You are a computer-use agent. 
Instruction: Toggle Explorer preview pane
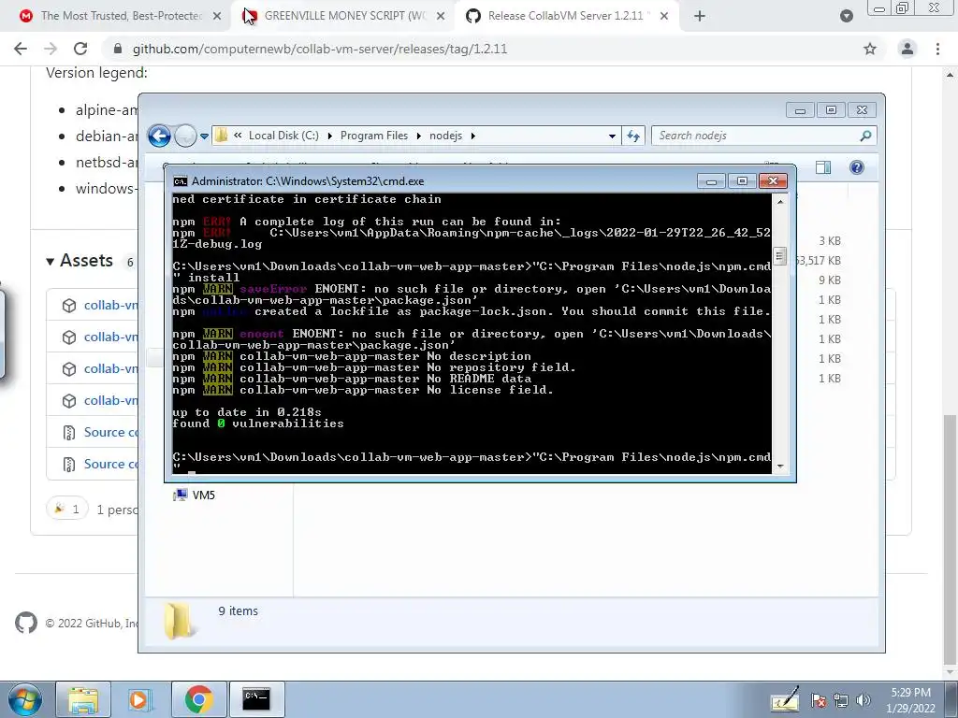(x=823, y=167)
